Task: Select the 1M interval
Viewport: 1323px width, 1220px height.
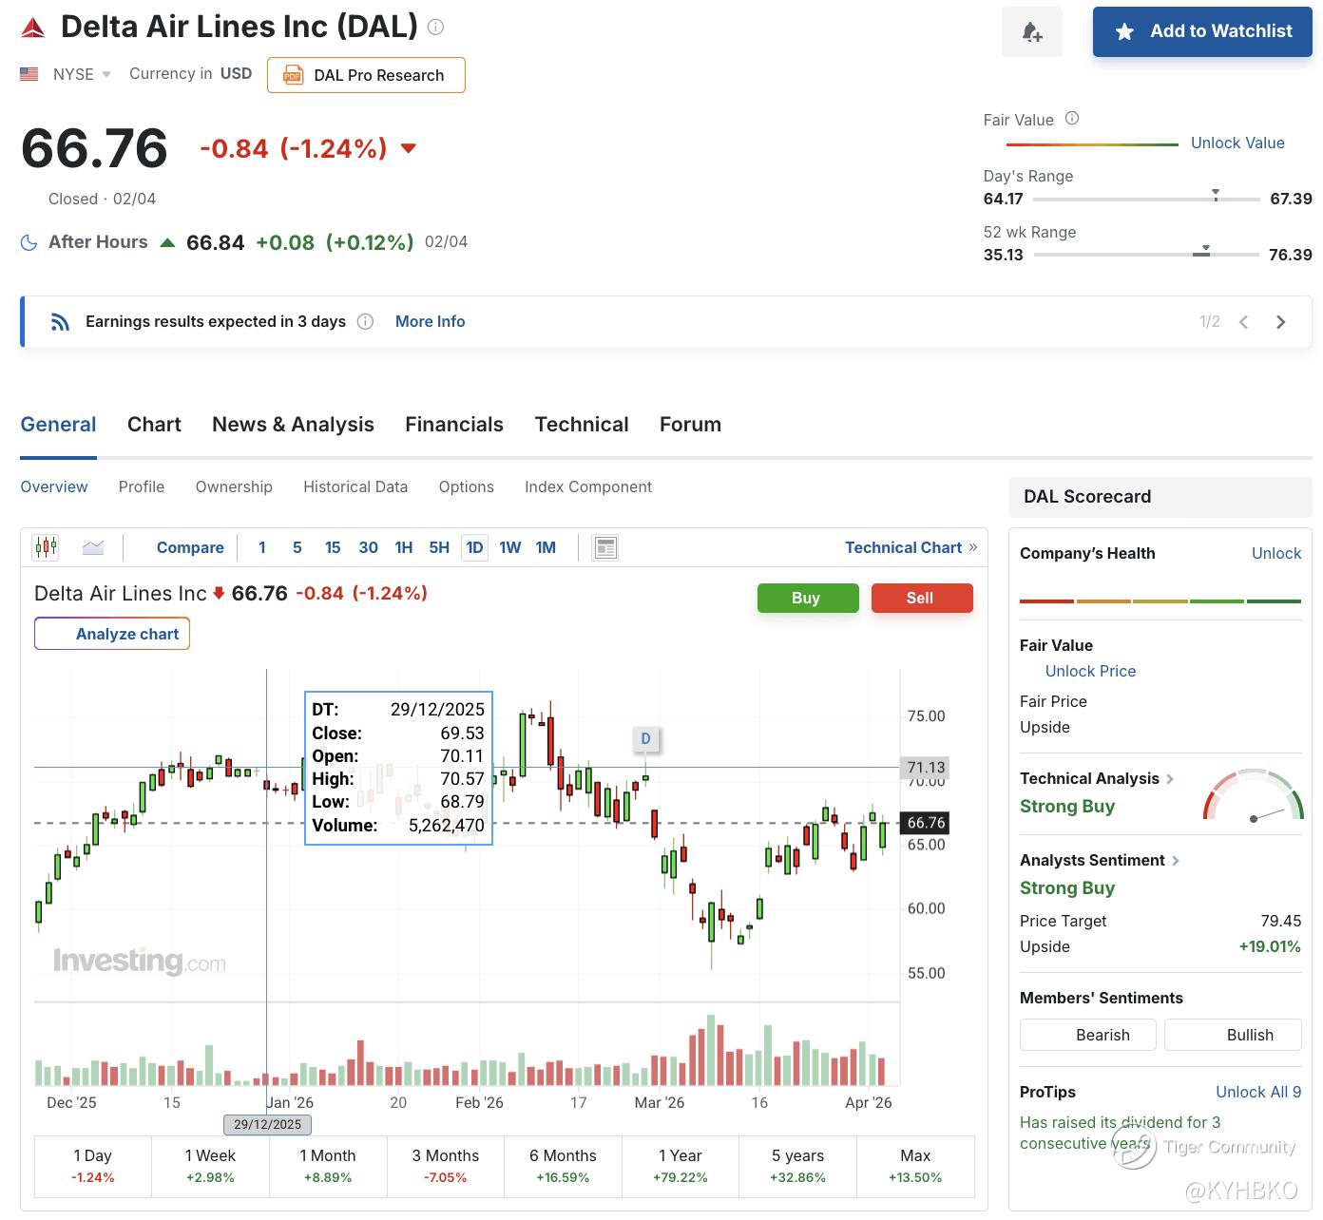Action: click(546, 547)
